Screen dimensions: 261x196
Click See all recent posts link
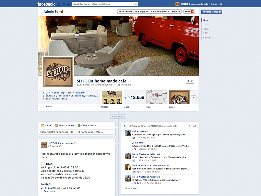192,126
